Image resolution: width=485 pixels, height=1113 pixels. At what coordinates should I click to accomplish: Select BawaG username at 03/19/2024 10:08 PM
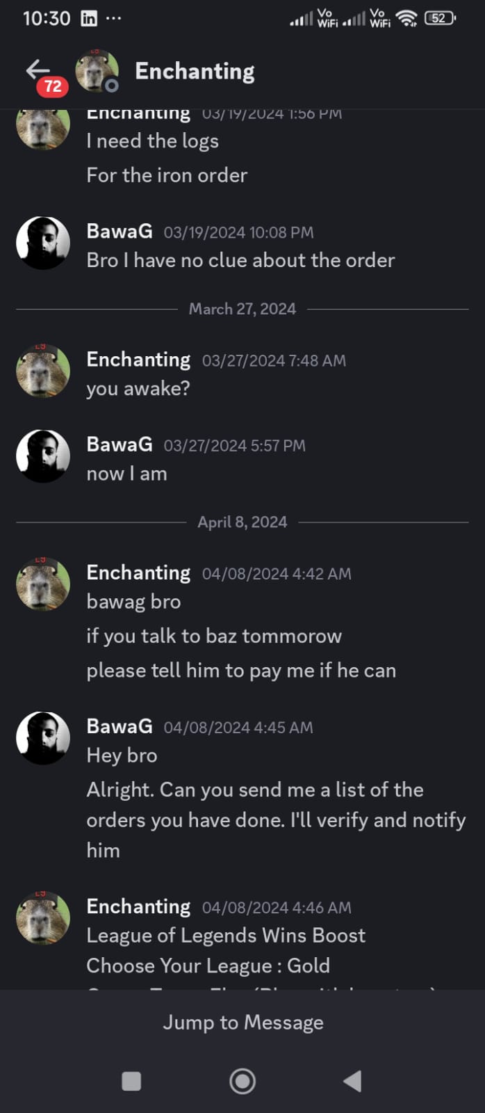120,231
